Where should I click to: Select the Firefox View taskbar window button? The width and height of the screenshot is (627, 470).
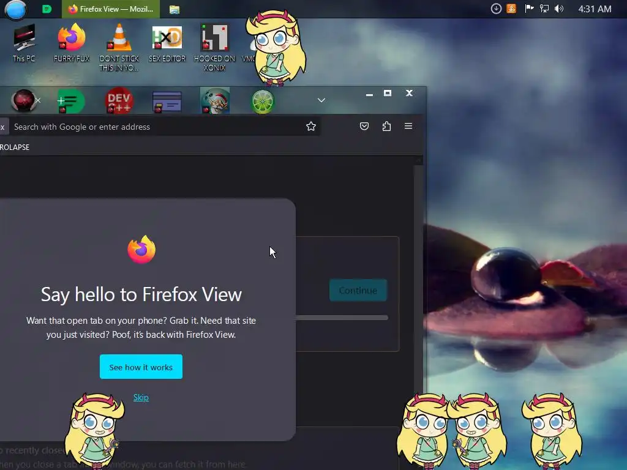coord(111,9)
